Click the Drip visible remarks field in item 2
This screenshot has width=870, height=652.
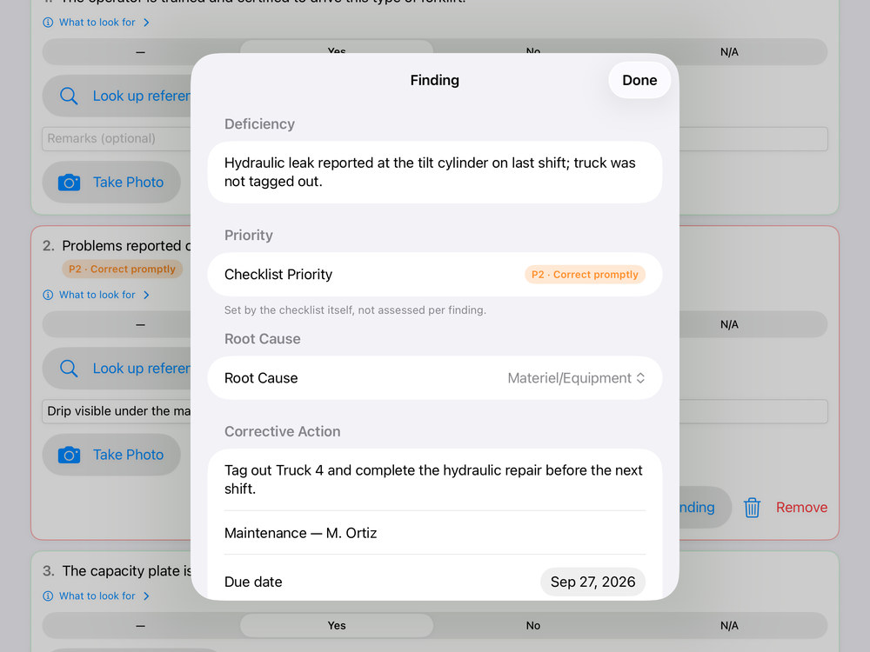pyautogui.click(x=117, y=411)
